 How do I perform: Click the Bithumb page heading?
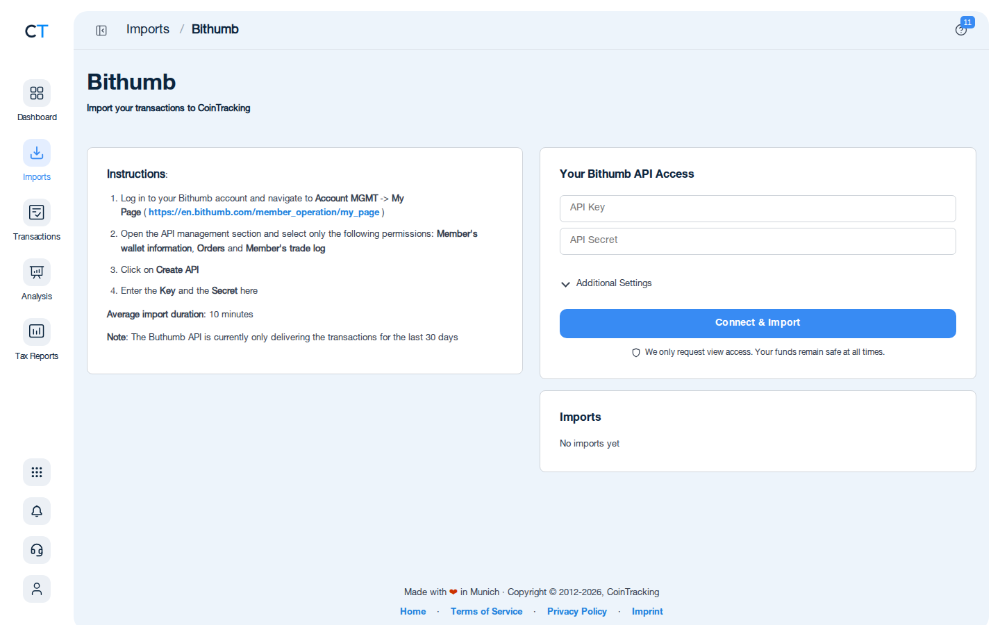coord(131,82)
